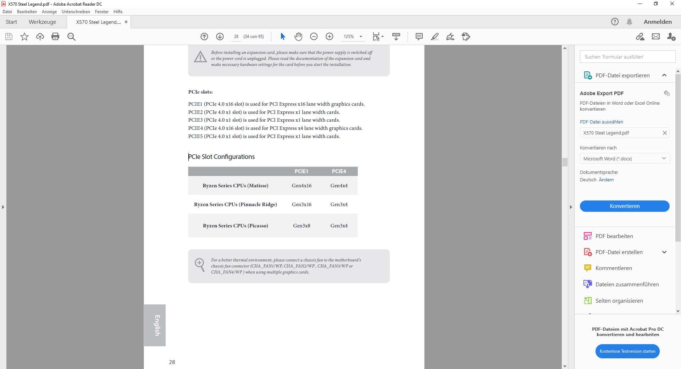
Task: Click the 'PCIe Slot Configurations' heading
Action: [x=221, y=157]
